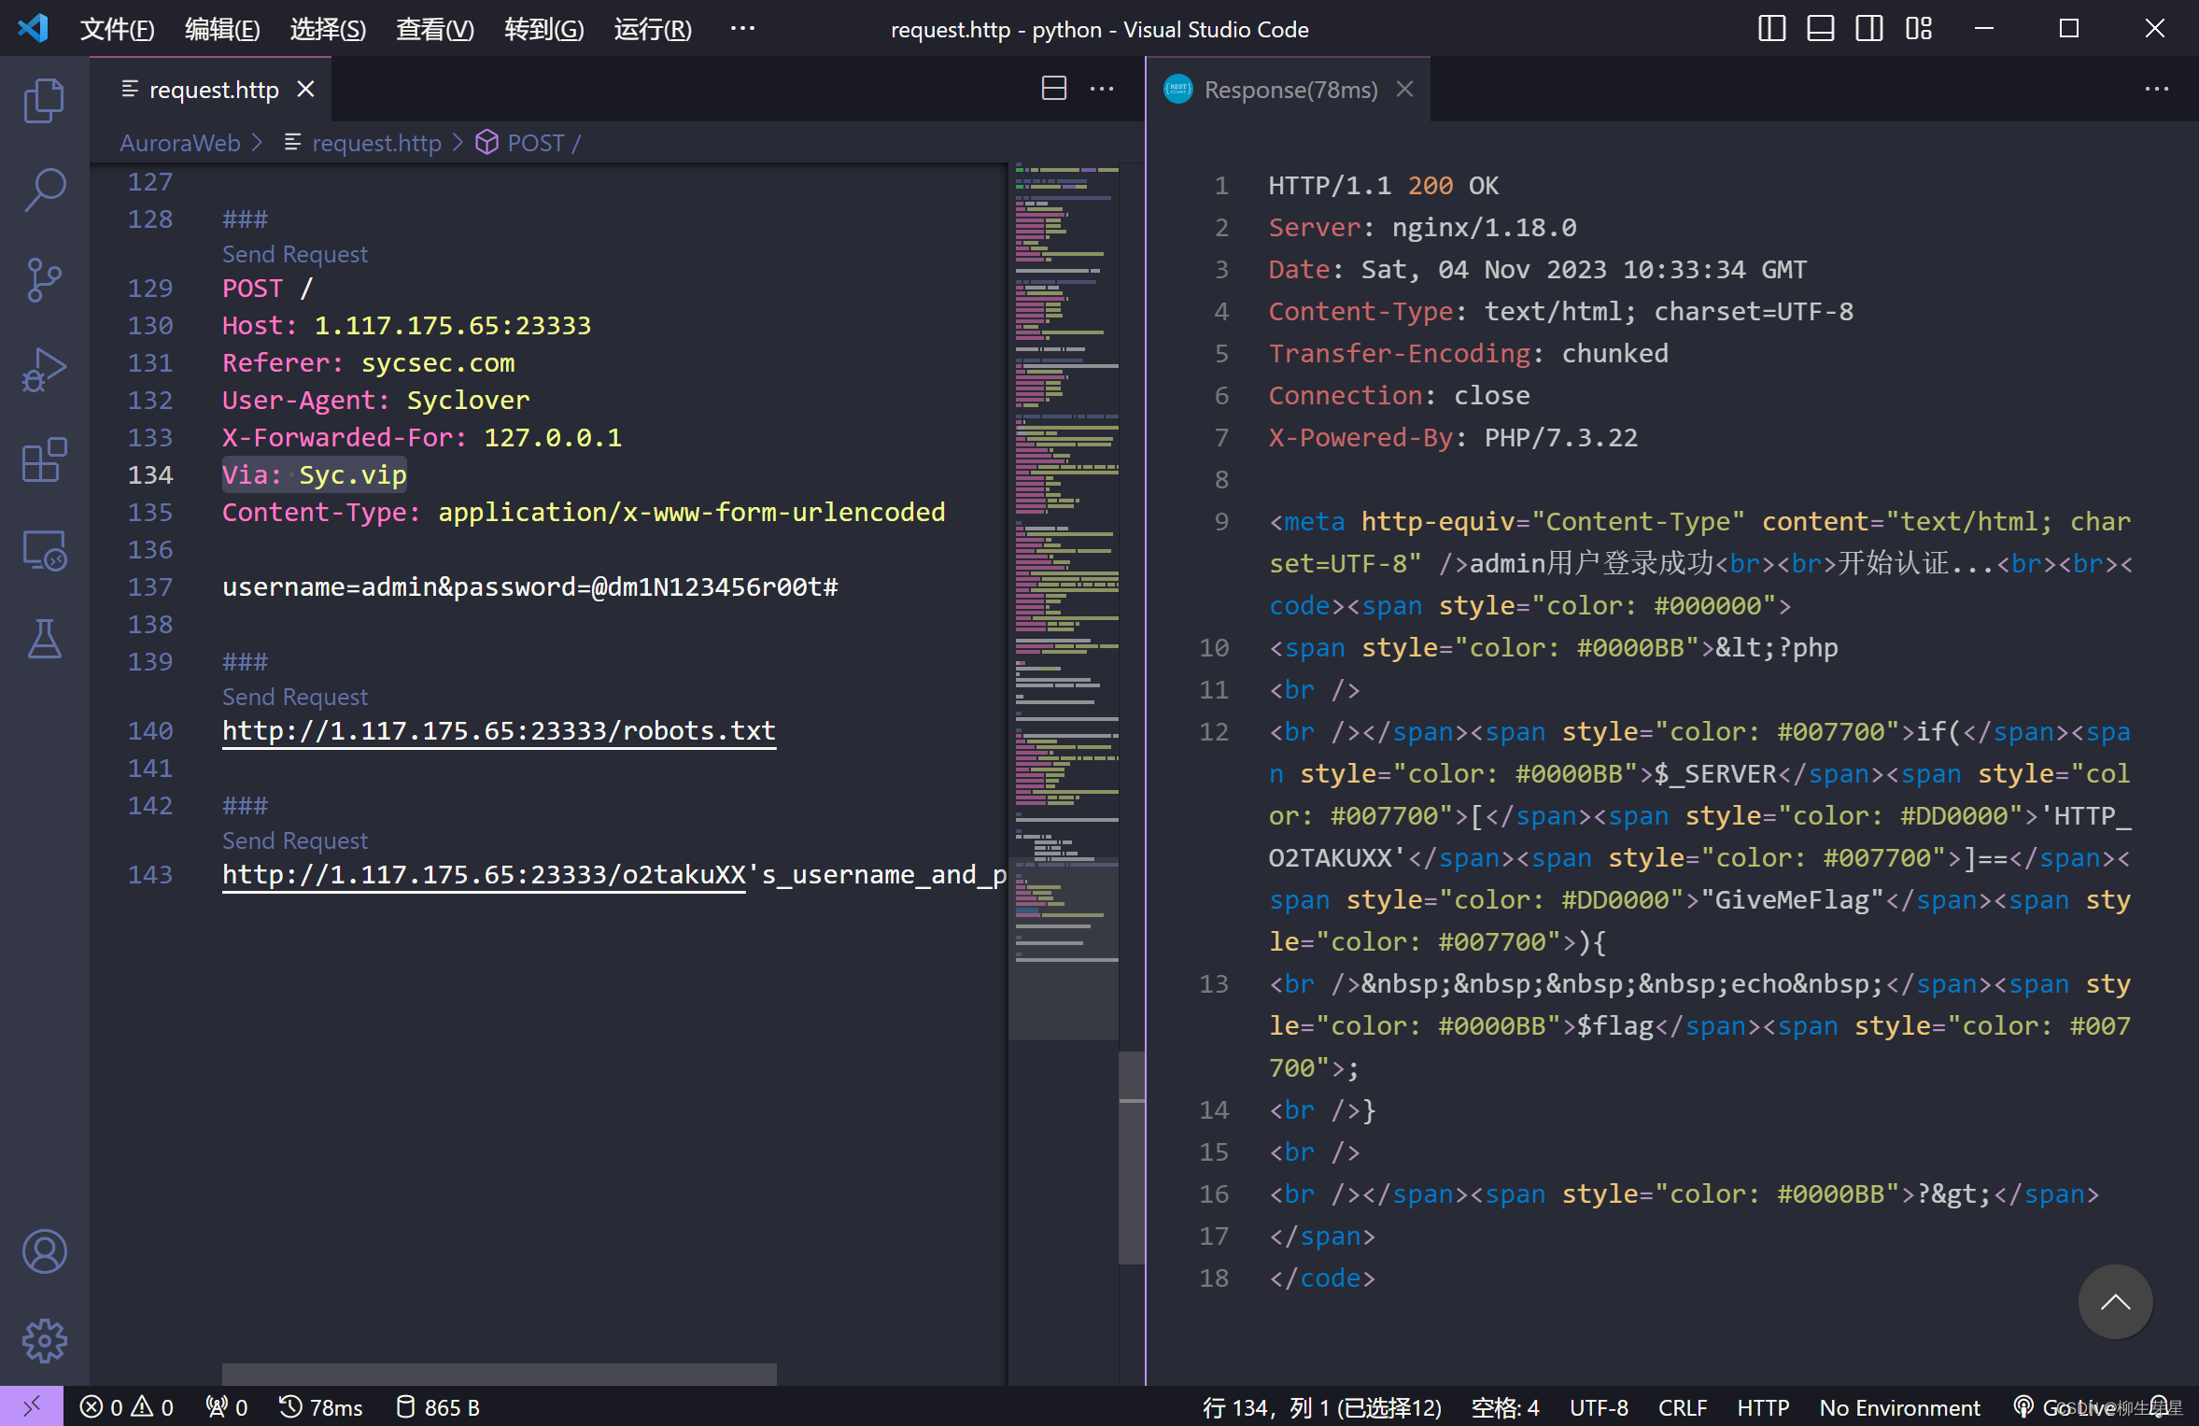This screenshot has height=1426, width=2199.
Task: Click the Via: Syc.vip line 134
Action: tap(314, 474)
